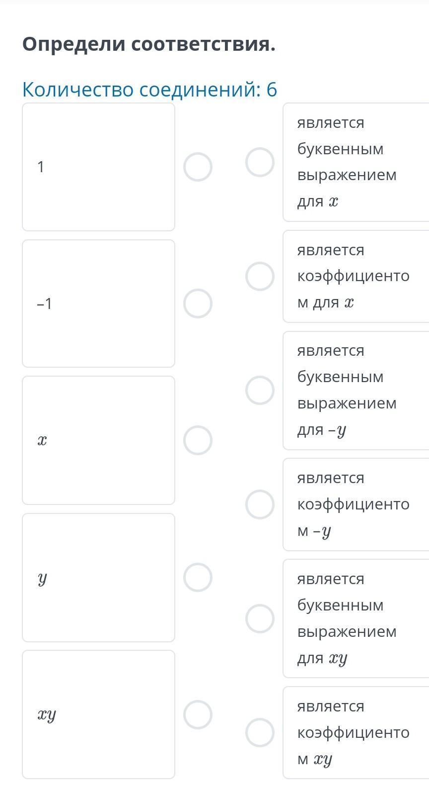This screenshot has height=805, width=429.
Task: Click the left card labeled 1
Action: coord(98,167)
